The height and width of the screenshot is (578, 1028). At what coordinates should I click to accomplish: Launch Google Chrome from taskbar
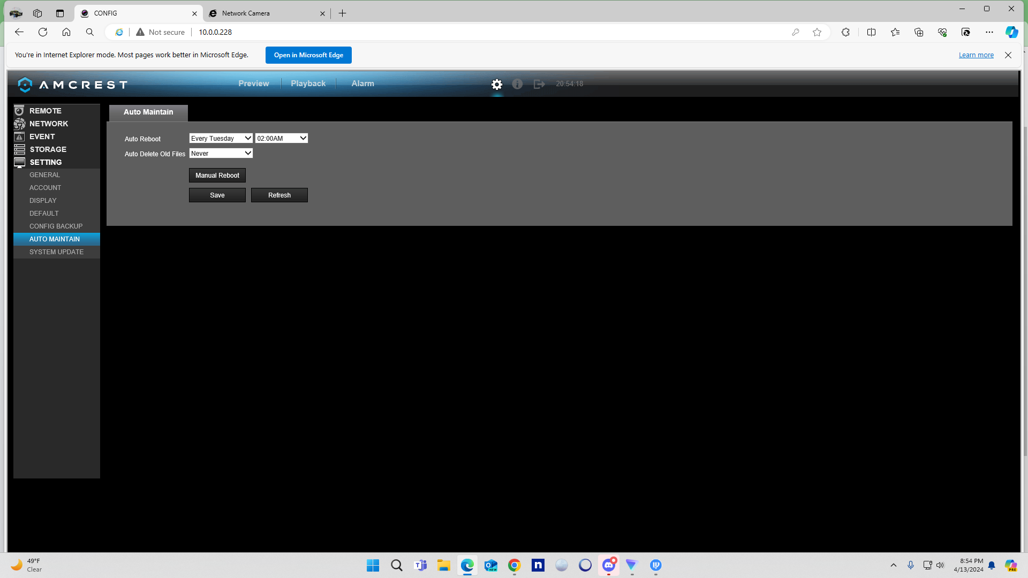coord(515,565)
